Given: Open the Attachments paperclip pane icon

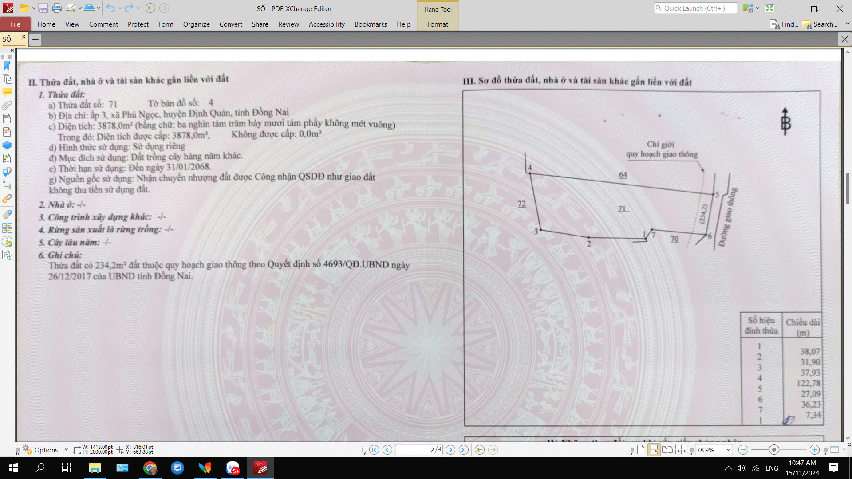Looking at the screenshot, I should pos(7,106).
